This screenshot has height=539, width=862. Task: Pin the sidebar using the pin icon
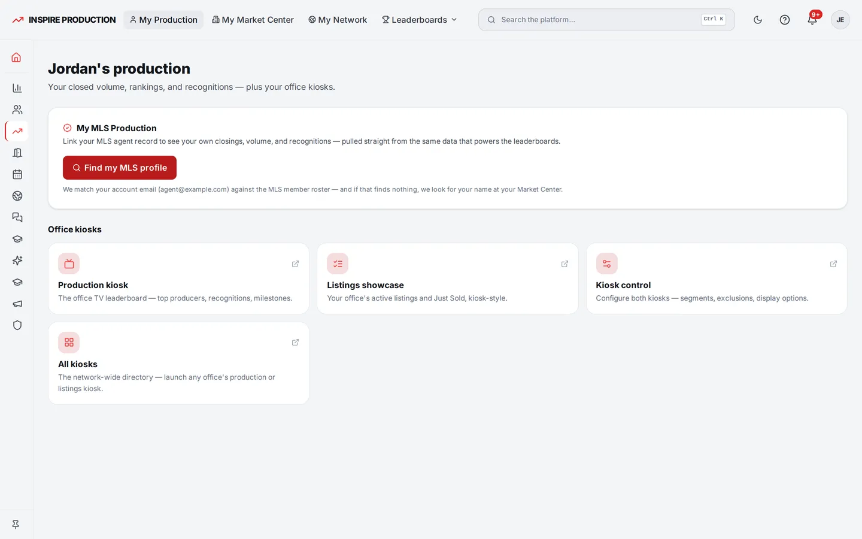[x=16, y=524]
